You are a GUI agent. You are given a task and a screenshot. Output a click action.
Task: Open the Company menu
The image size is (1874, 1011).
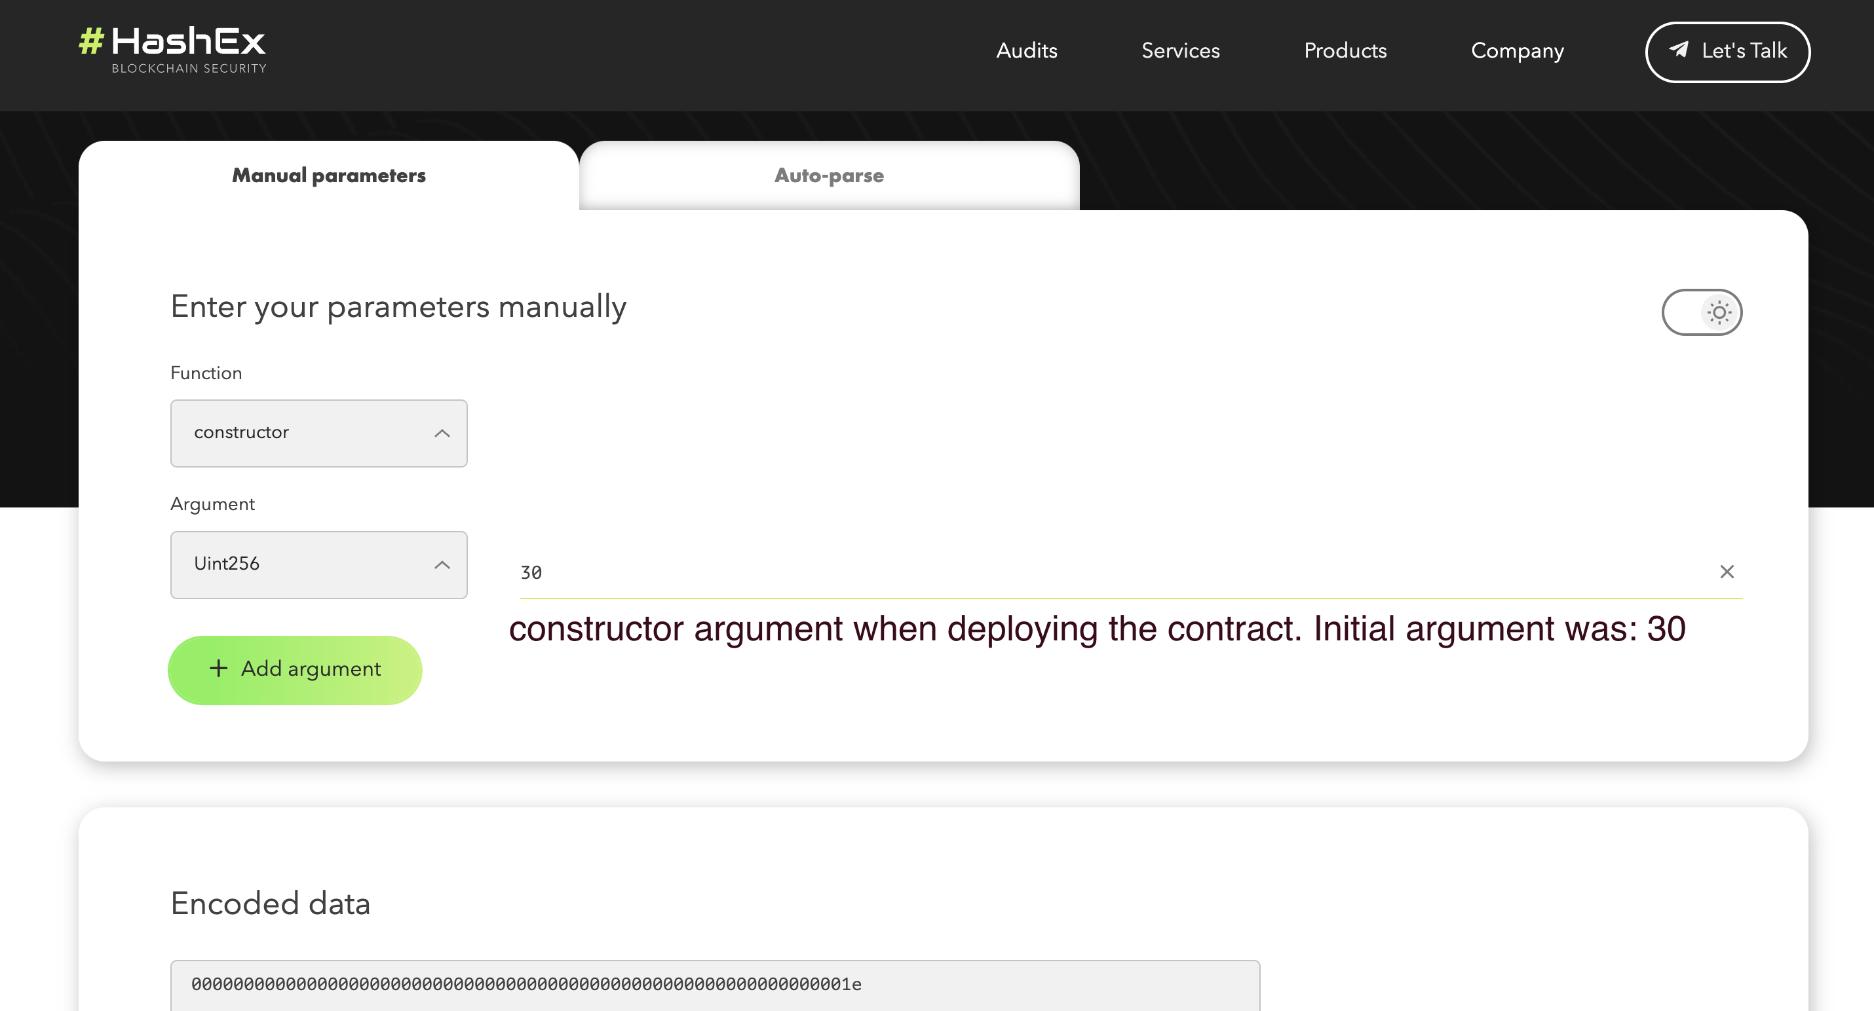(x=1517, y=51)
